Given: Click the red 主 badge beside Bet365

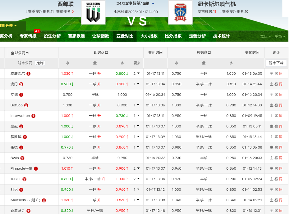Looking at the screenshot, I should click(26, 105).
